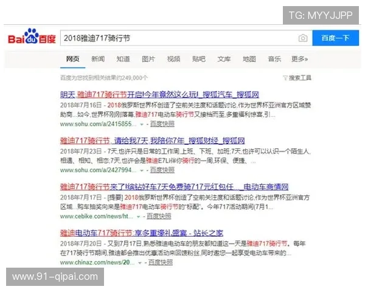The image size is (365, 292).
Task: Click the www.cebike.com/news URL
Action: pos(97,217)
